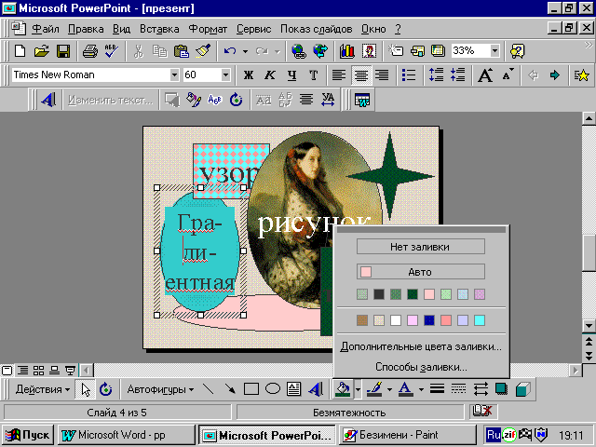Insert hyperlink using the globe-link icon
This screenshot has height=447, width=596.
coord(299,50)
